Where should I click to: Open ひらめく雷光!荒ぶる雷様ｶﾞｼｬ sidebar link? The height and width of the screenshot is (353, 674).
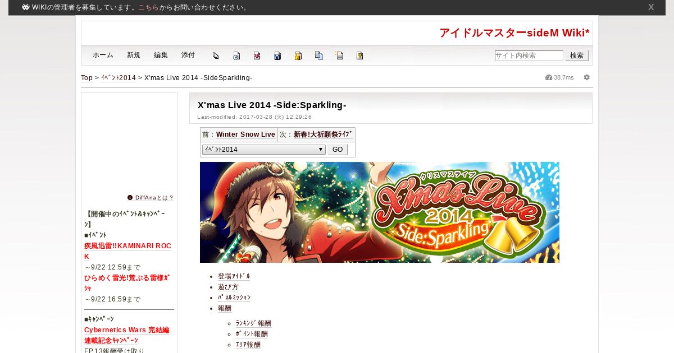click(x=127, y=283)
